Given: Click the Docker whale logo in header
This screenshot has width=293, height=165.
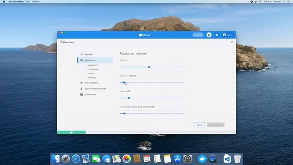Looking at the screenshot, I should click(145, 35).
